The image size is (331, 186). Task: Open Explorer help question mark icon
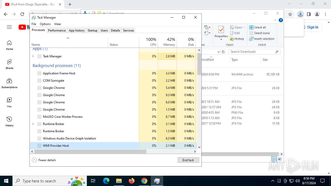tap(281, 20)
